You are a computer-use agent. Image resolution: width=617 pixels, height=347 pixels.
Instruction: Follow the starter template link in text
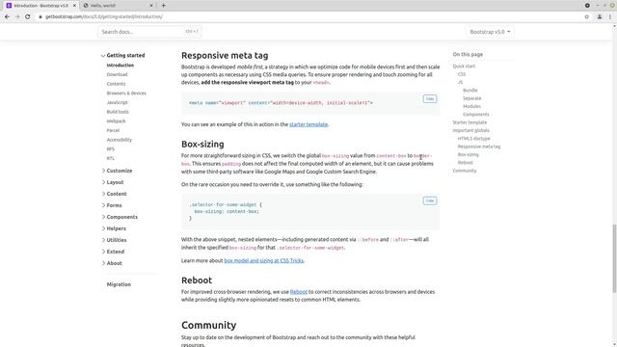[308, 124]
